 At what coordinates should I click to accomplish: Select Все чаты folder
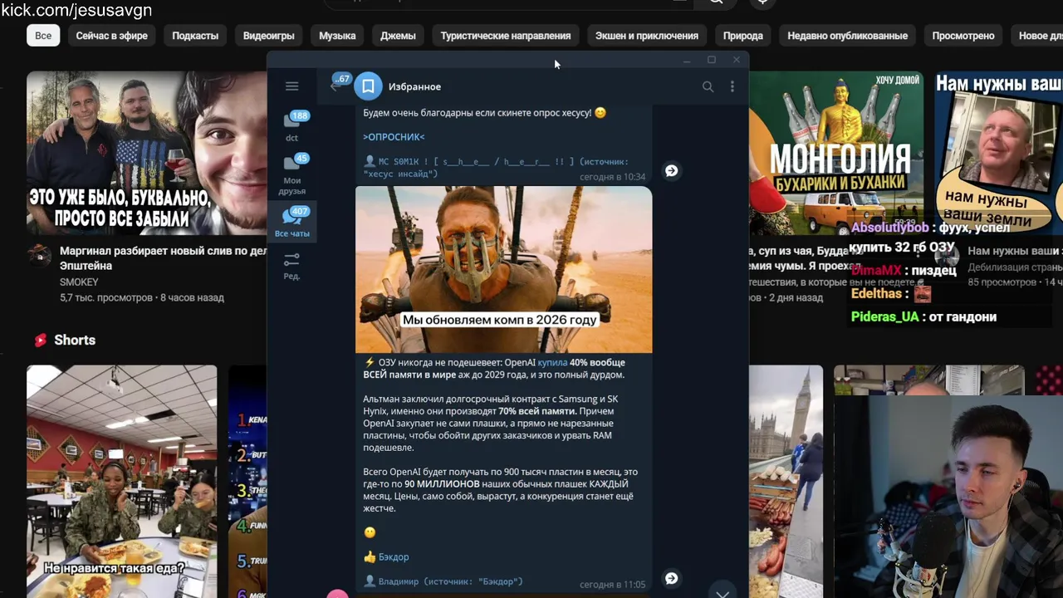click(x=292, y=222)
